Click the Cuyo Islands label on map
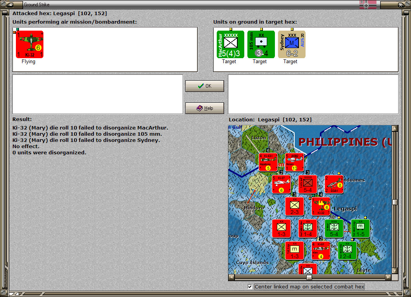This screenshot has height=297, width=411. [x=252, y=262]
